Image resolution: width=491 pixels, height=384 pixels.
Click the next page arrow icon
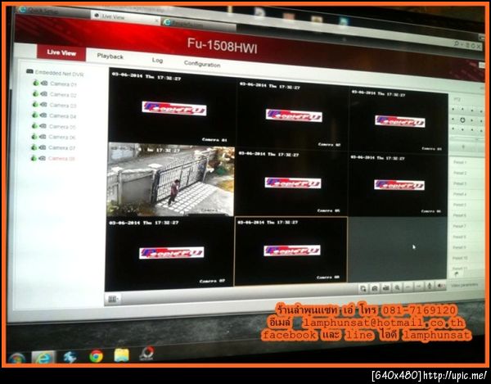[419, 287]
